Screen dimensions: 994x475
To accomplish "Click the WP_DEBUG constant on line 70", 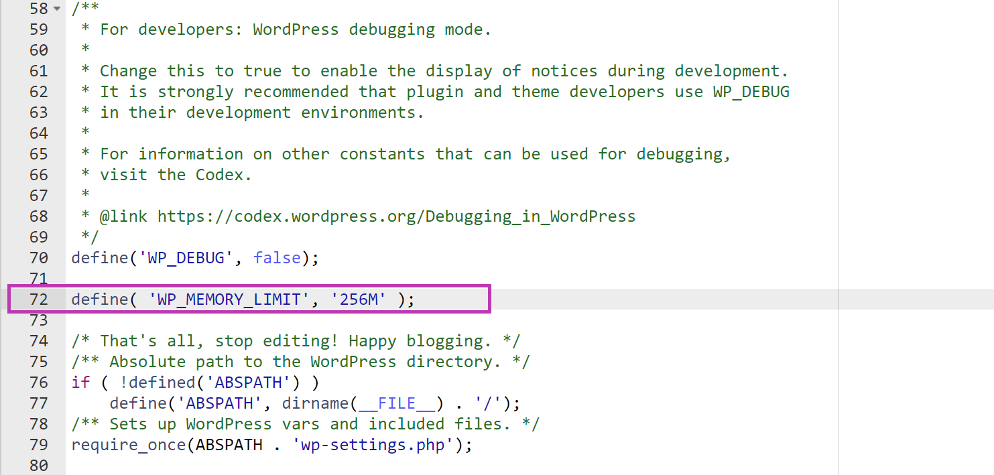I will (x=186, y=257).
